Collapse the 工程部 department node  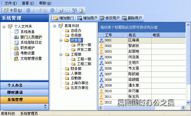(61, 54)
